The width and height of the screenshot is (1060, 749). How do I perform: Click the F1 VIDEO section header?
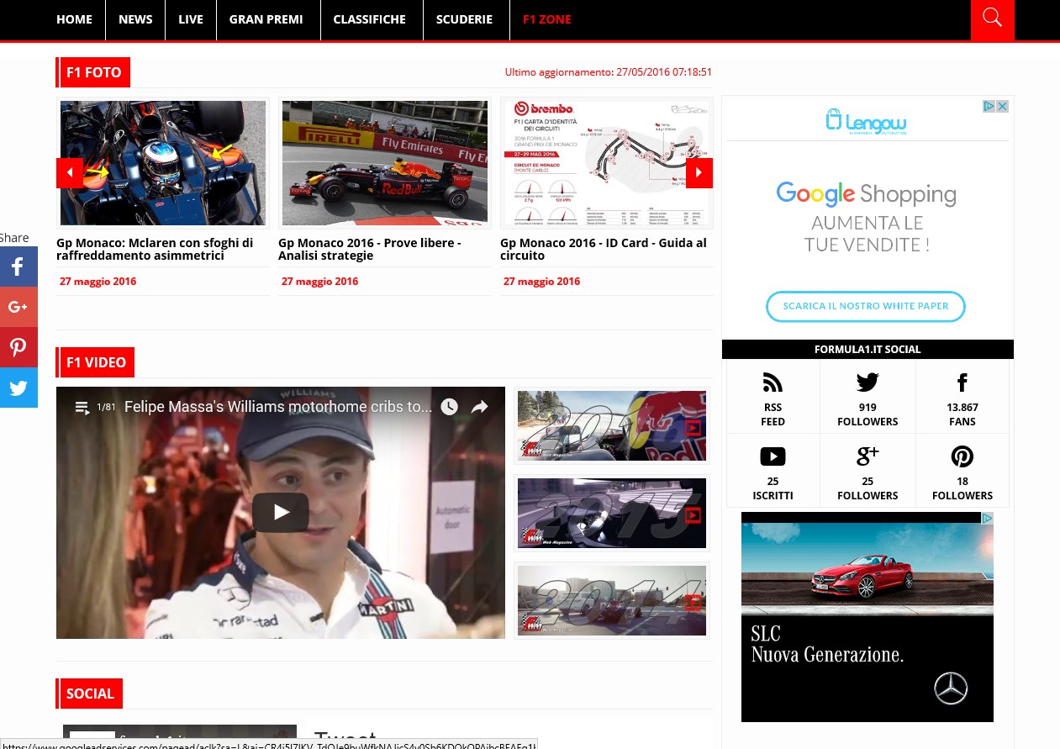(96, 362)
